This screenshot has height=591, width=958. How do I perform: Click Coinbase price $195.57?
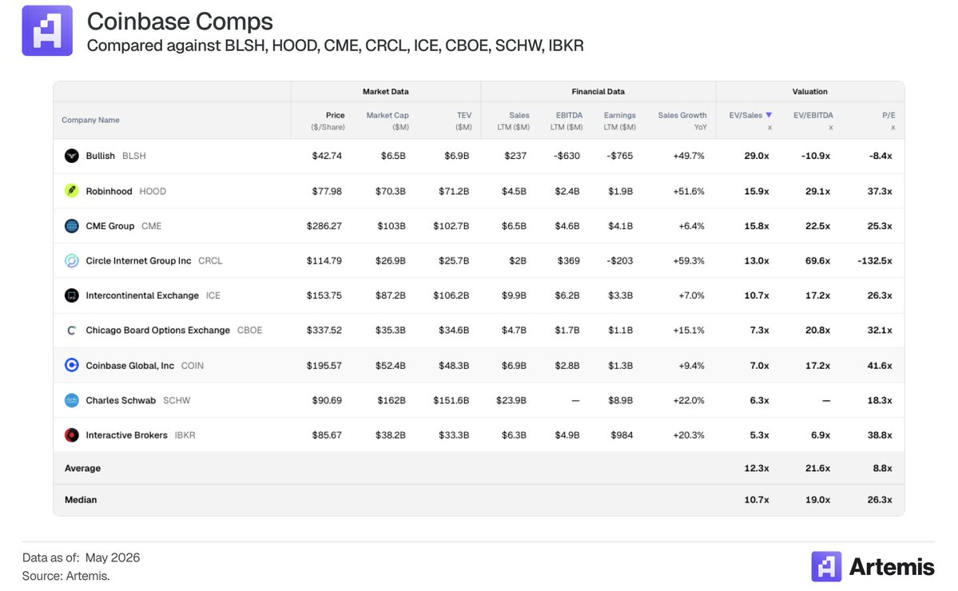click(324, 366)
